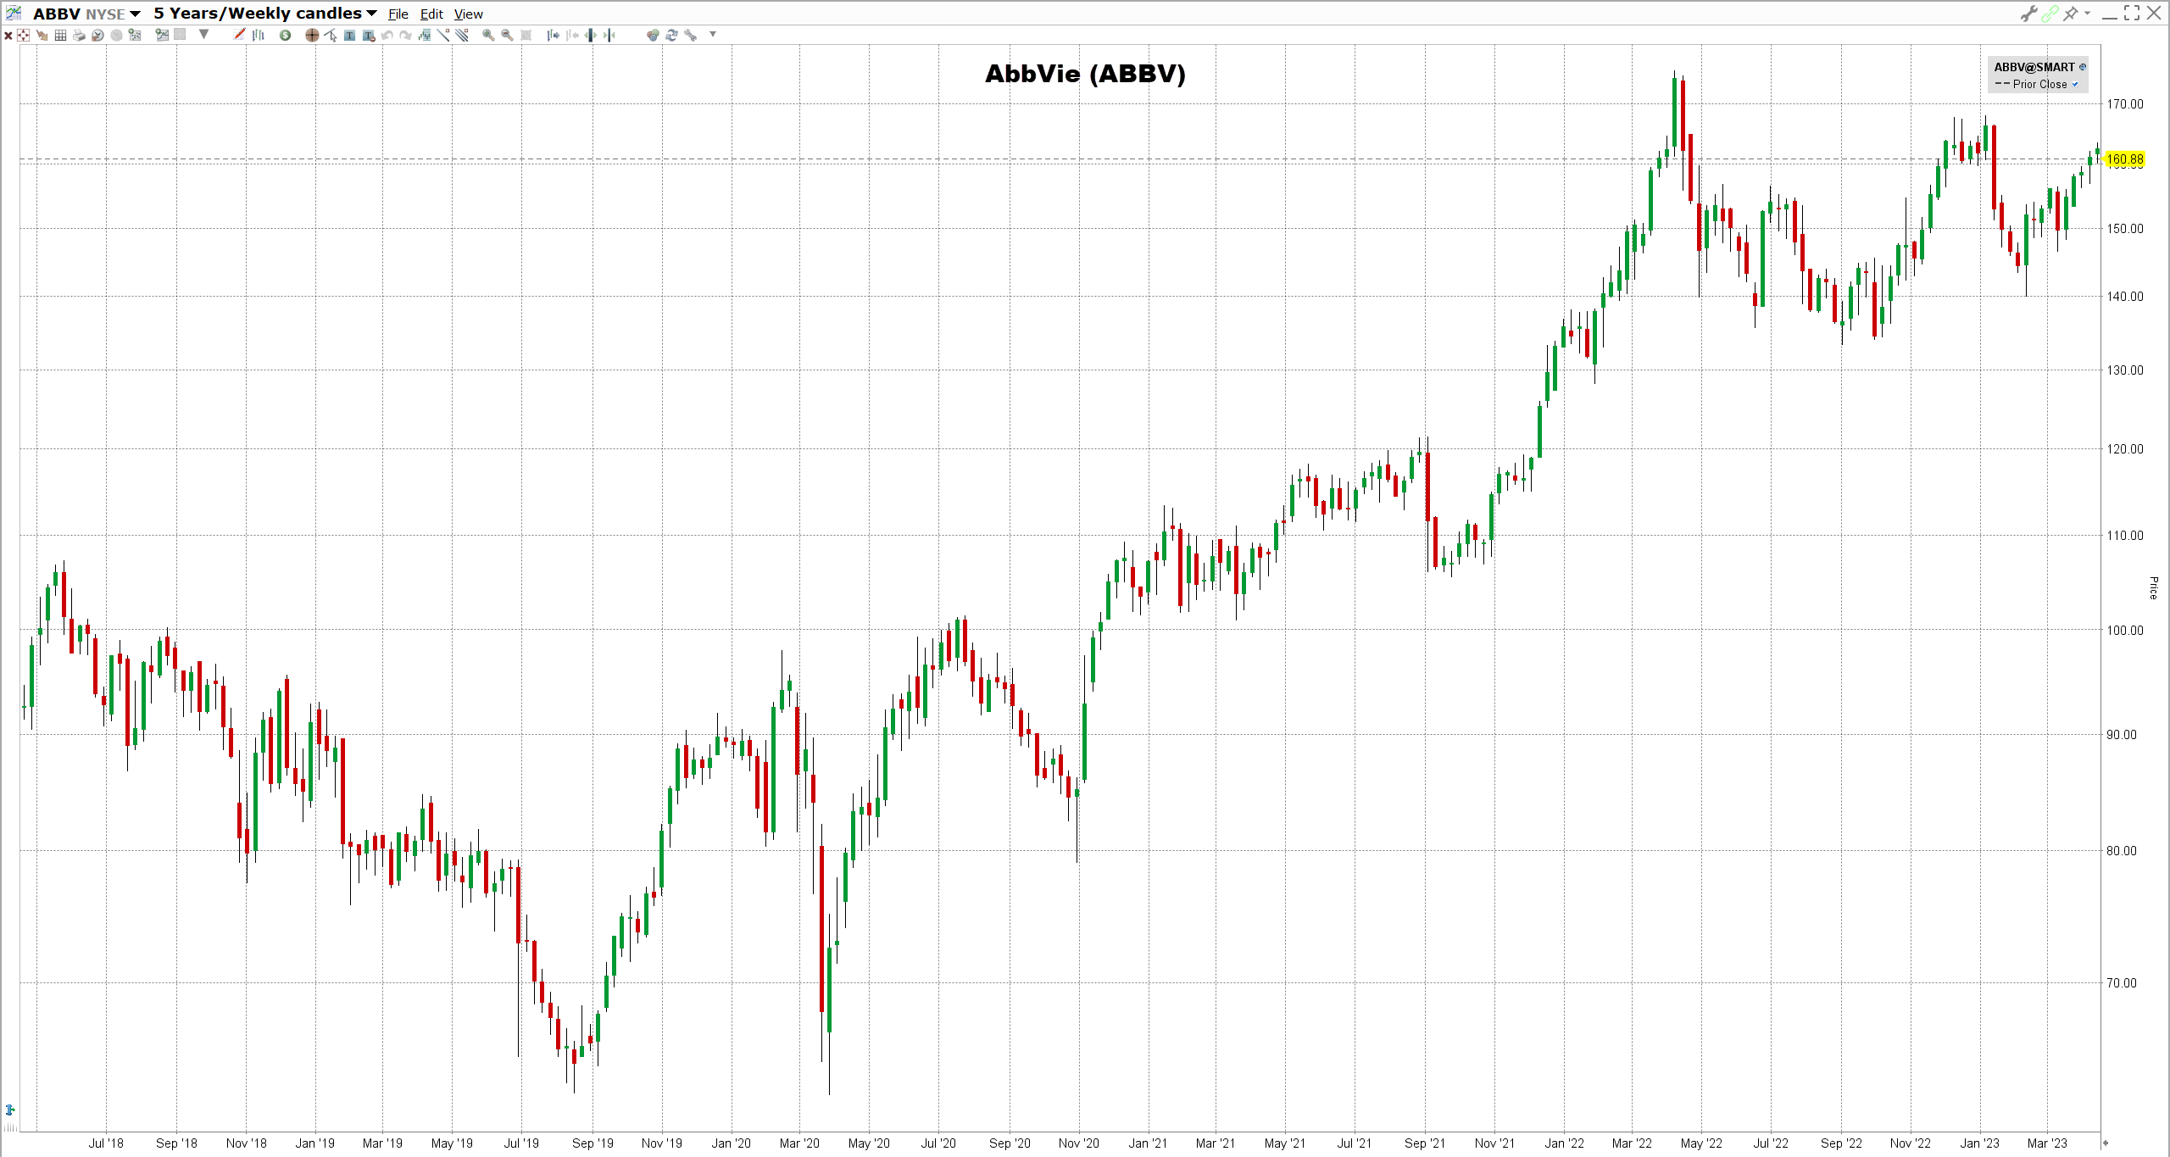2170x1157 pixels.
Task: Zoom out with the minus magnifier
Action: pyautogui.click(x=507, y=36)
